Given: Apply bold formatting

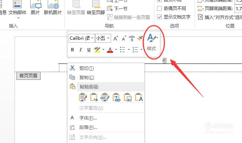Looking at the screenshot, I should pos(72,50).
